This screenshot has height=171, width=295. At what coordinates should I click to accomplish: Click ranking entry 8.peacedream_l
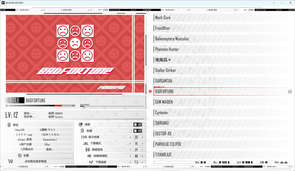pos(50,139)
